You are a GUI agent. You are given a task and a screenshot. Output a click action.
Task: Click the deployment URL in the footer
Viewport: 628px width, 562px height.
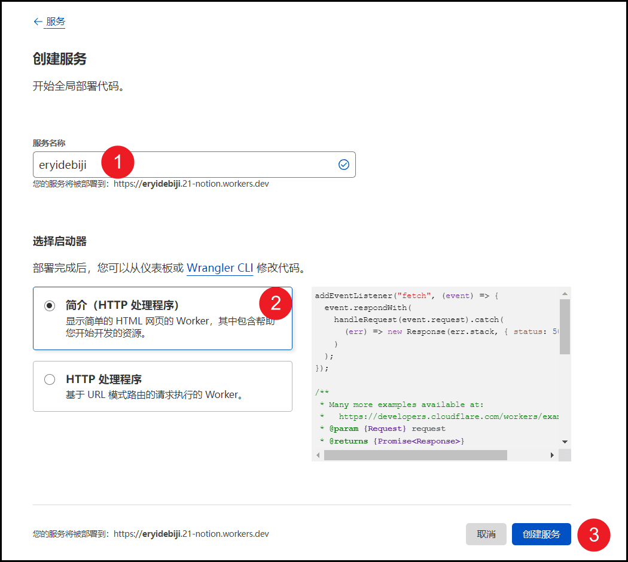point(191,534)
